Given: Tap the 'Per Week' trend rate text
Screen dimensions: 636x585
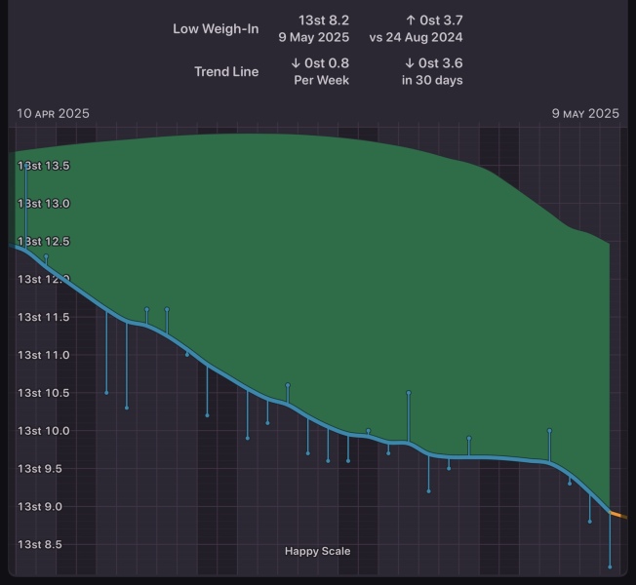Looking at the screenshot, I should click(x=321, y=80).
